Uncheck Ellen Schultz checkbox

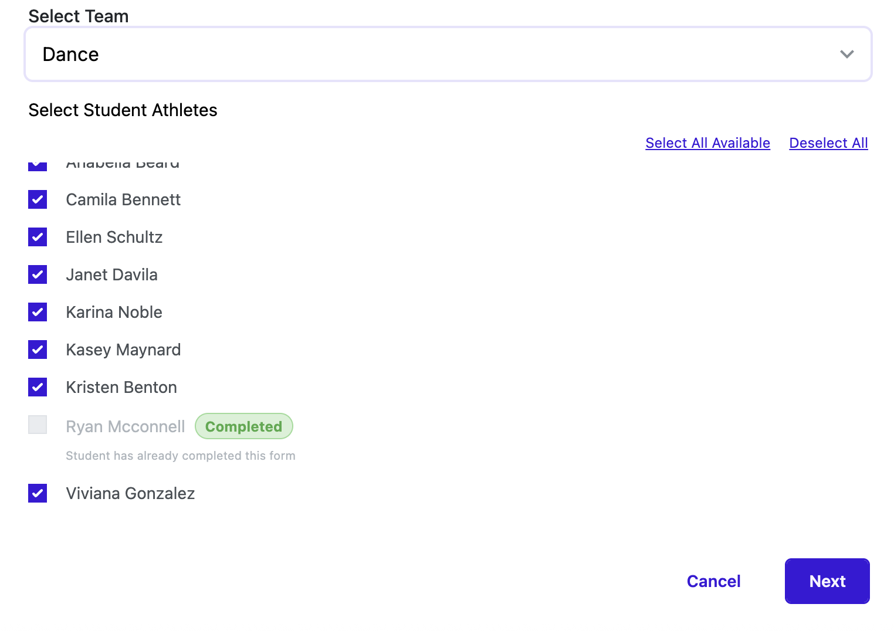point(38,237)
